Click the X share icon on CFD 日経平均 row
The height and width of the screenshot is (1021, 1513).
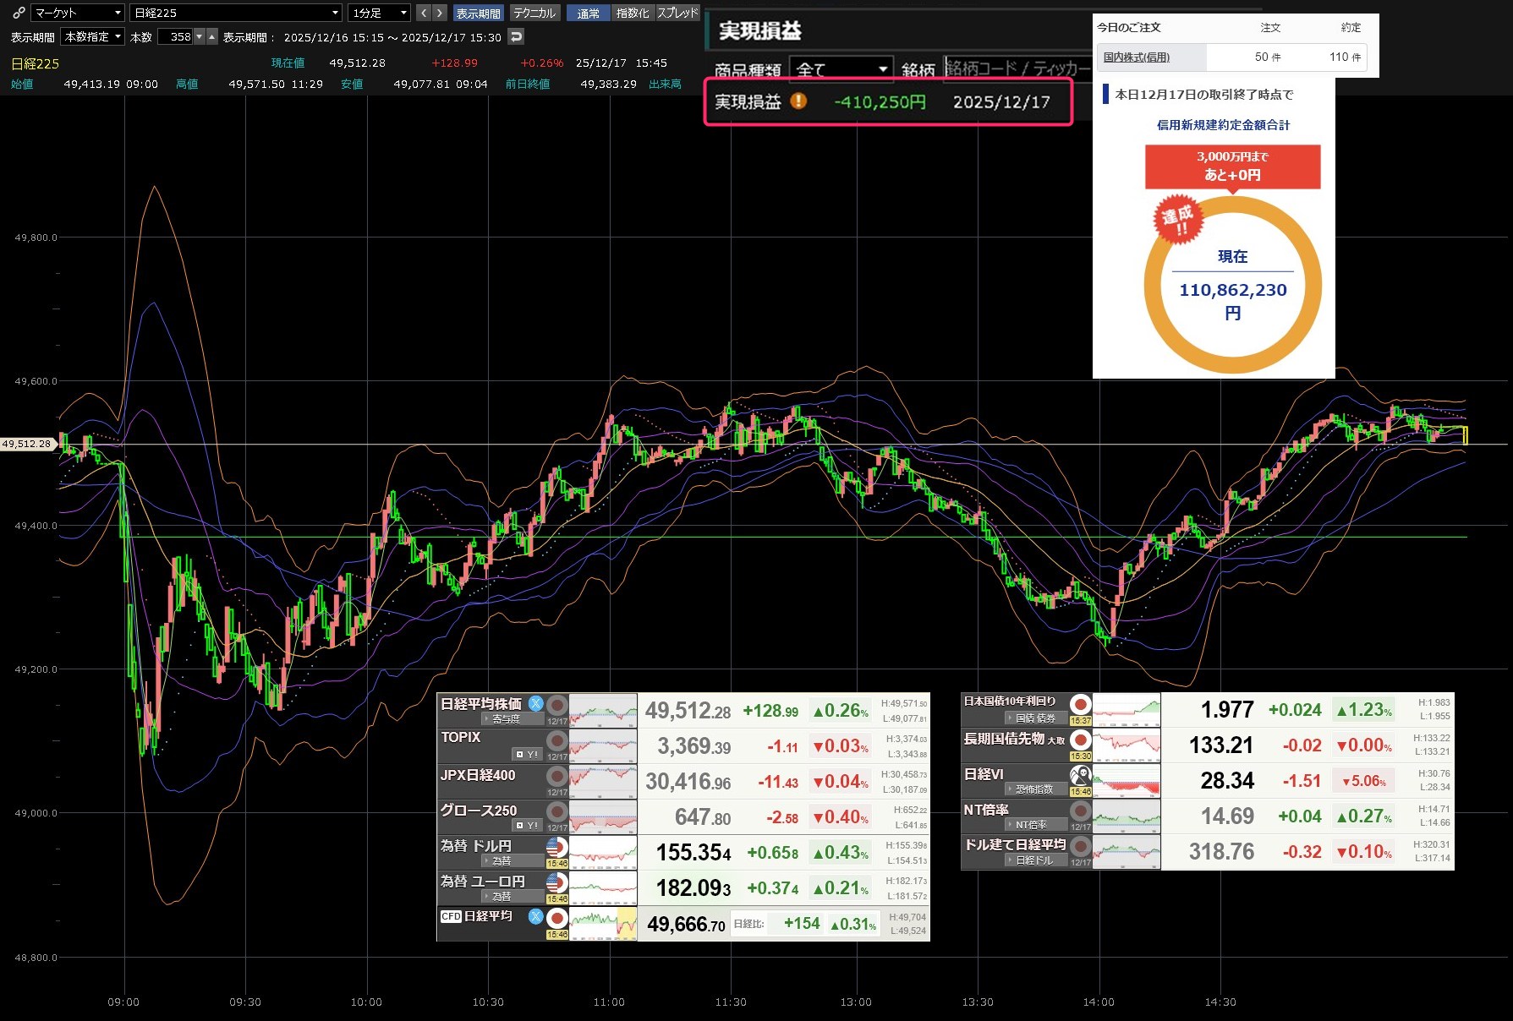tap(536, 915)
